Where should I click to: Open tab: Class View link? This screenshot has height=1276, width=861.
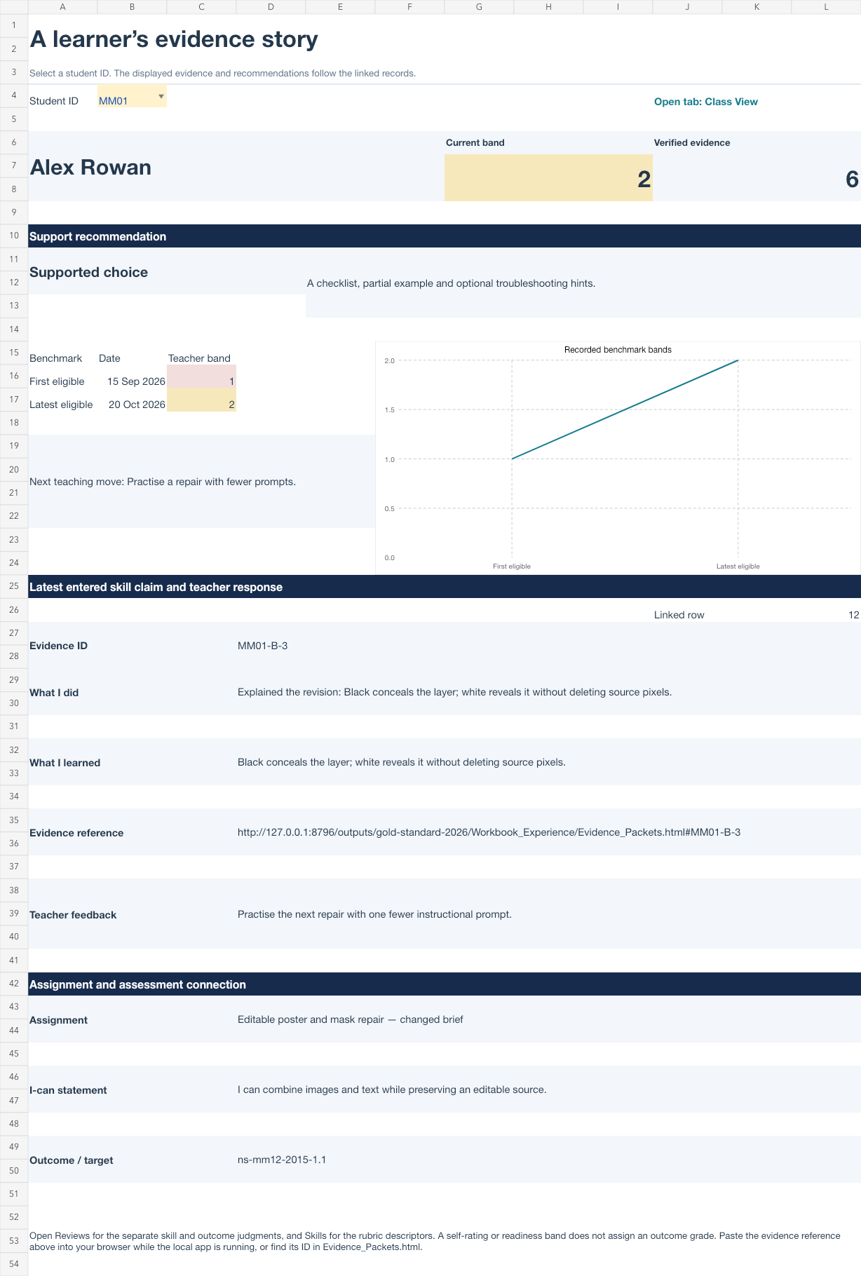click(x=705, y=102)
